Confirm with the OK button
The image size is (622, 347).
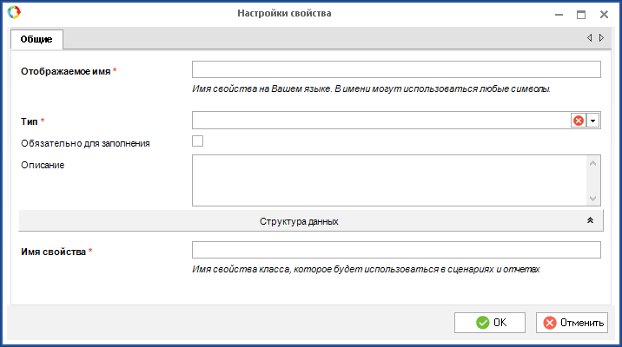point(490,323)
